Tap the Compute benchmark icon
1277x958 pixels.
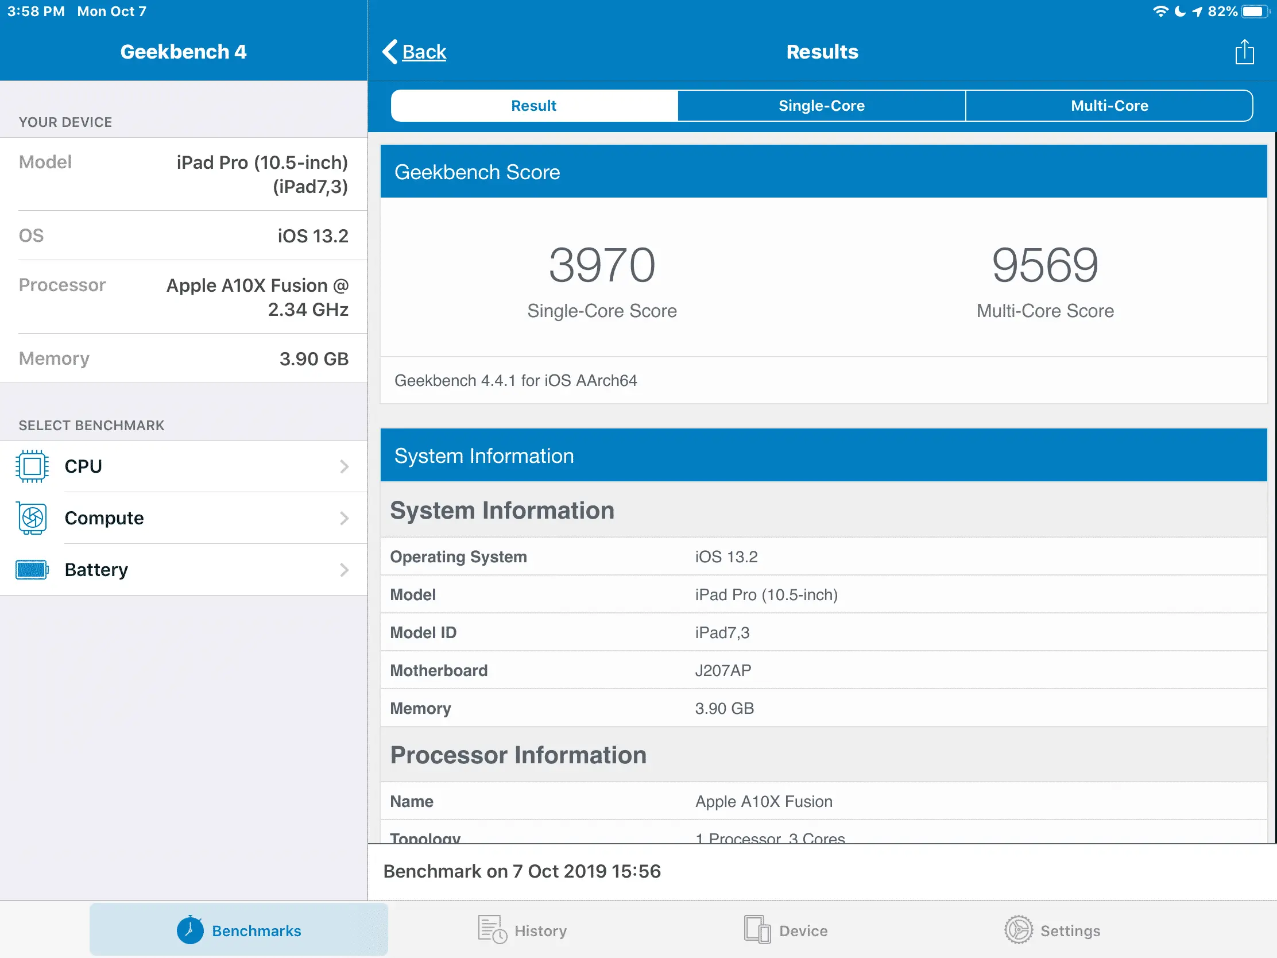pyautogui.click(x=32, y=518)
